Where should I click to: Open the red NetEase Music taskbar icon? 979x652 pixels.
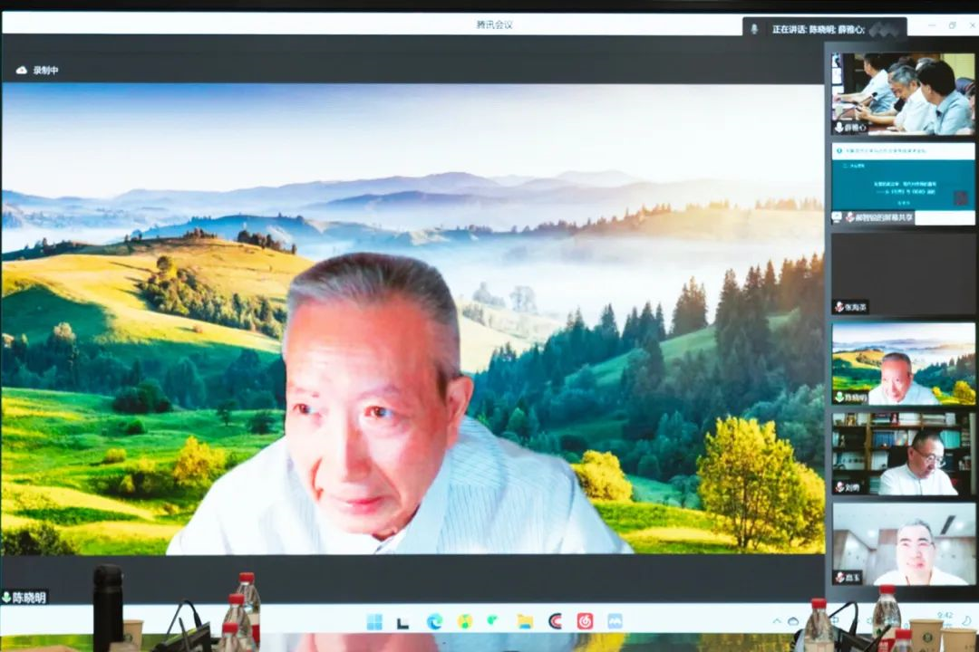click(585, 621)
